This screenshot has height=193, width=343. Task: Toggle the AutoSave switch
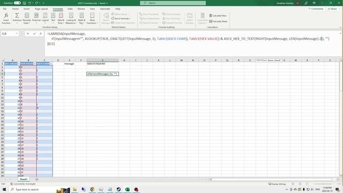point(17,3)
